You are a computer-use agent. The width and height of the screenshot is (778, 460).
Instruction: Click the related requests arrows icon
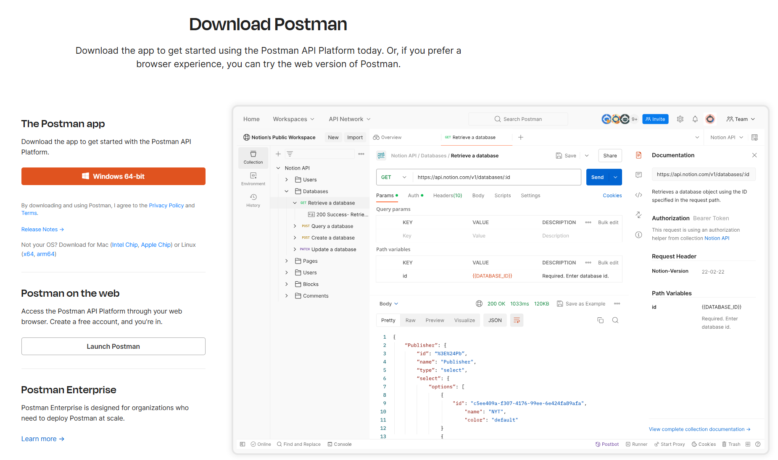click(638, 214)
